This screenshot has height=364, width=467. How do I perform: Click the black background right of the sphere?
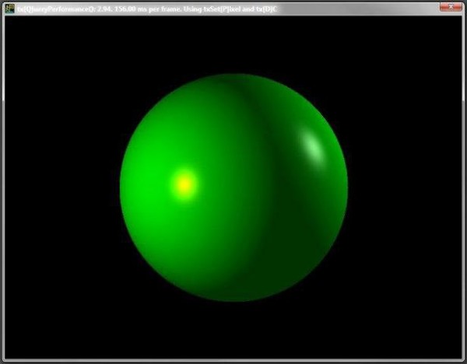click(405, 187)
